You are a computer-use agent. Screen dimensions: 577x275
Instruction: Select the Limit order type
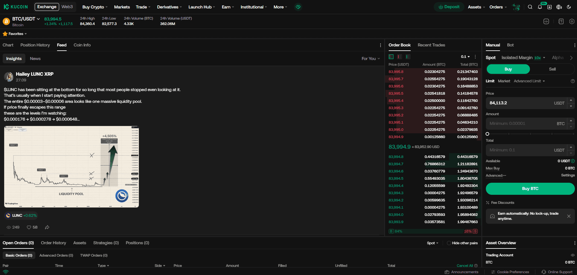point(490,81)
